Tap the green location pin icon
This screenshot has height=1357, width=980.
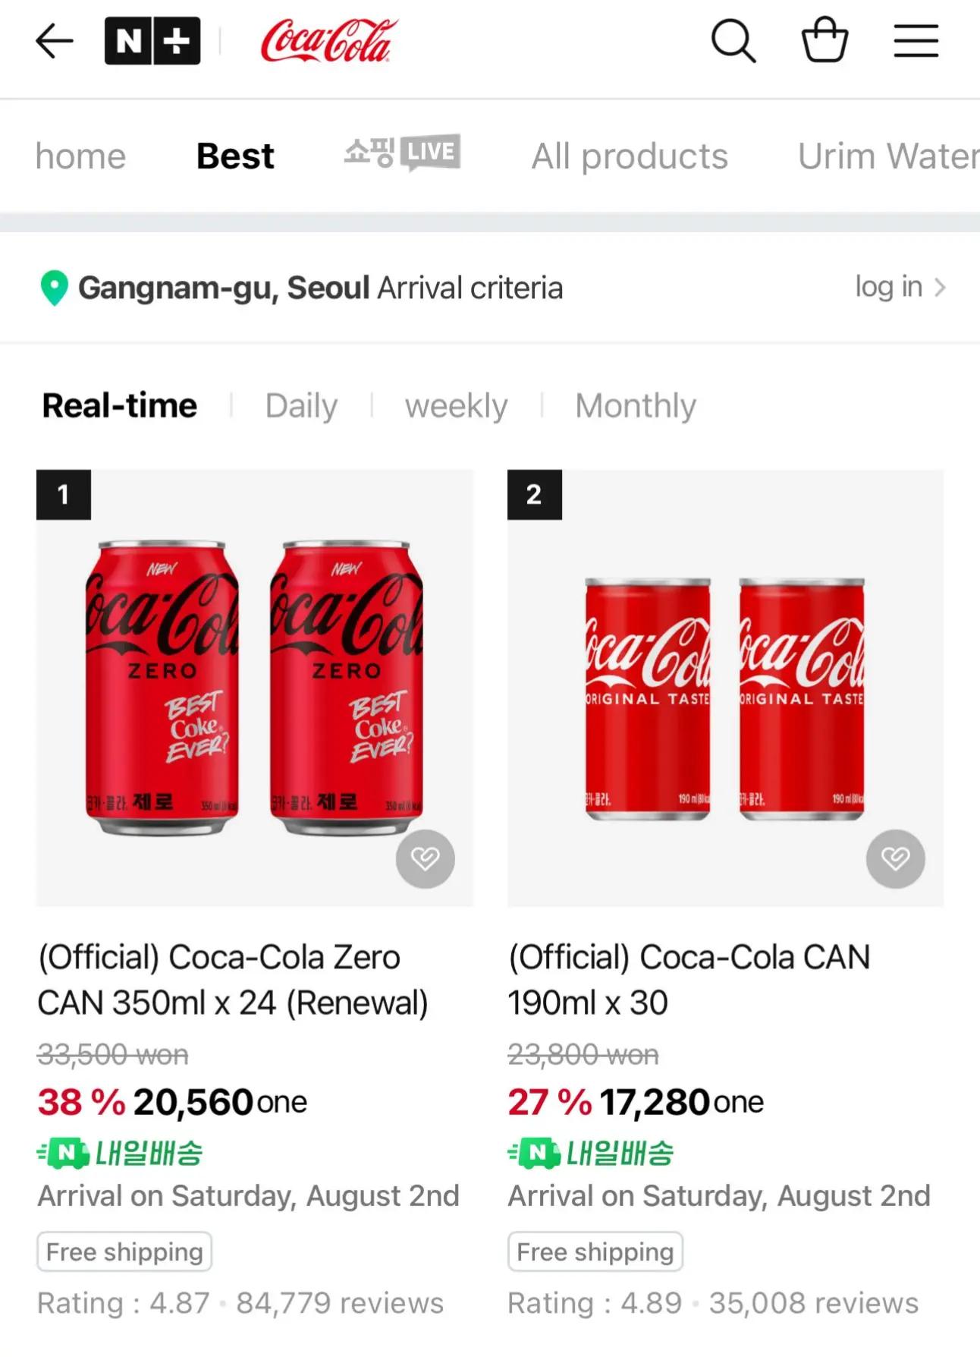[54, 288]
